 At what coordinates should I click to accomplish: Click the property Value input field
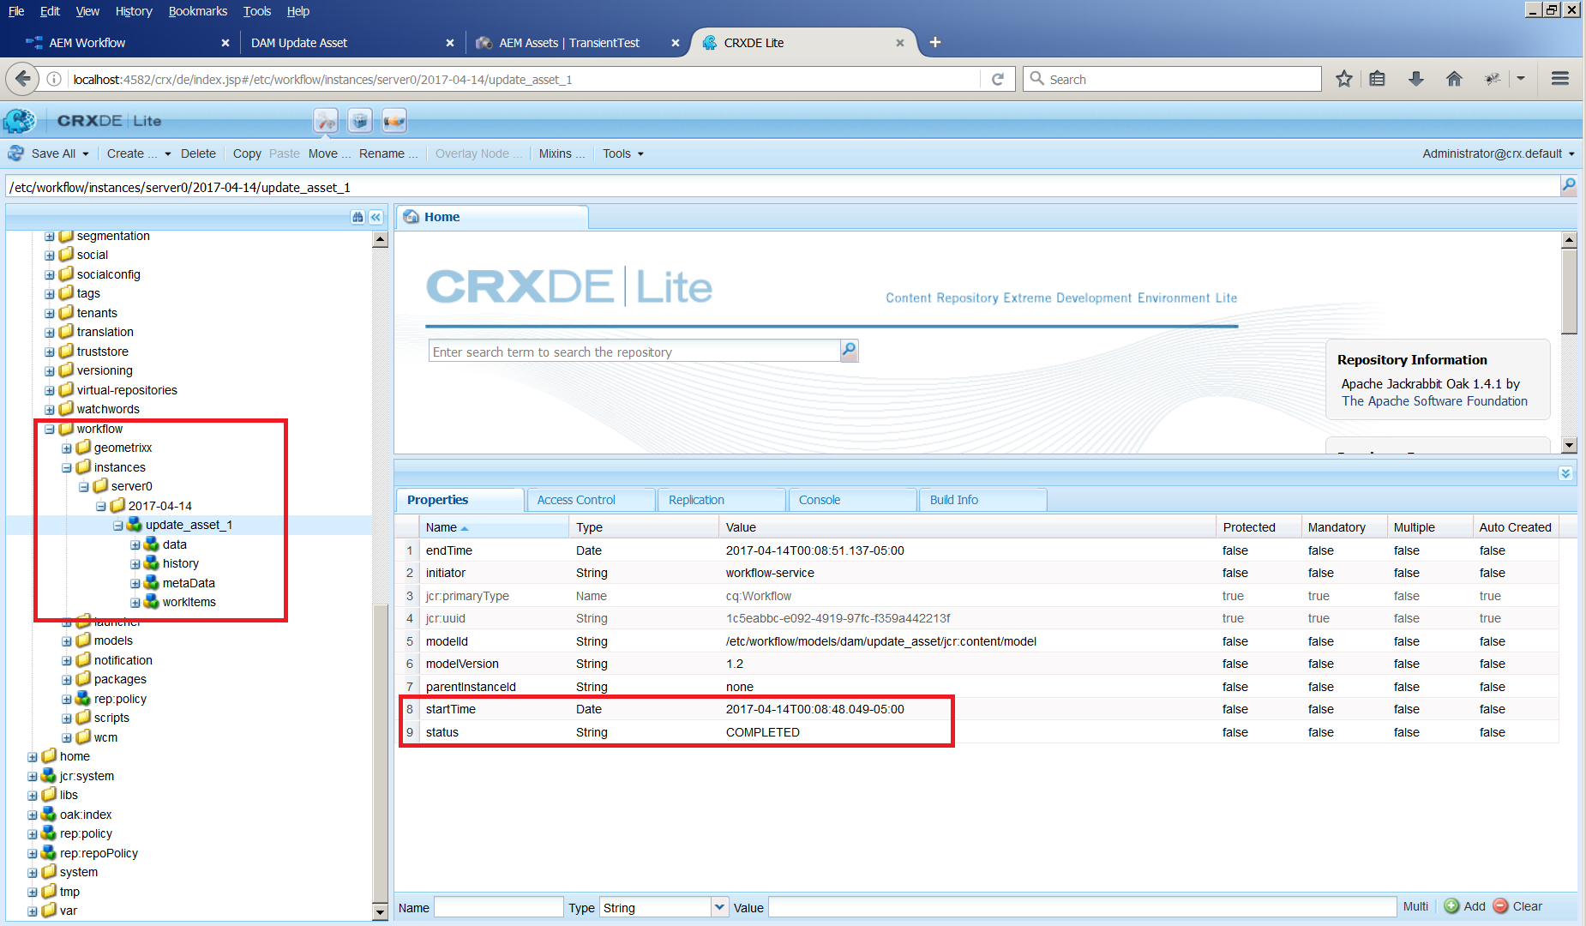tap(1082, 907)
